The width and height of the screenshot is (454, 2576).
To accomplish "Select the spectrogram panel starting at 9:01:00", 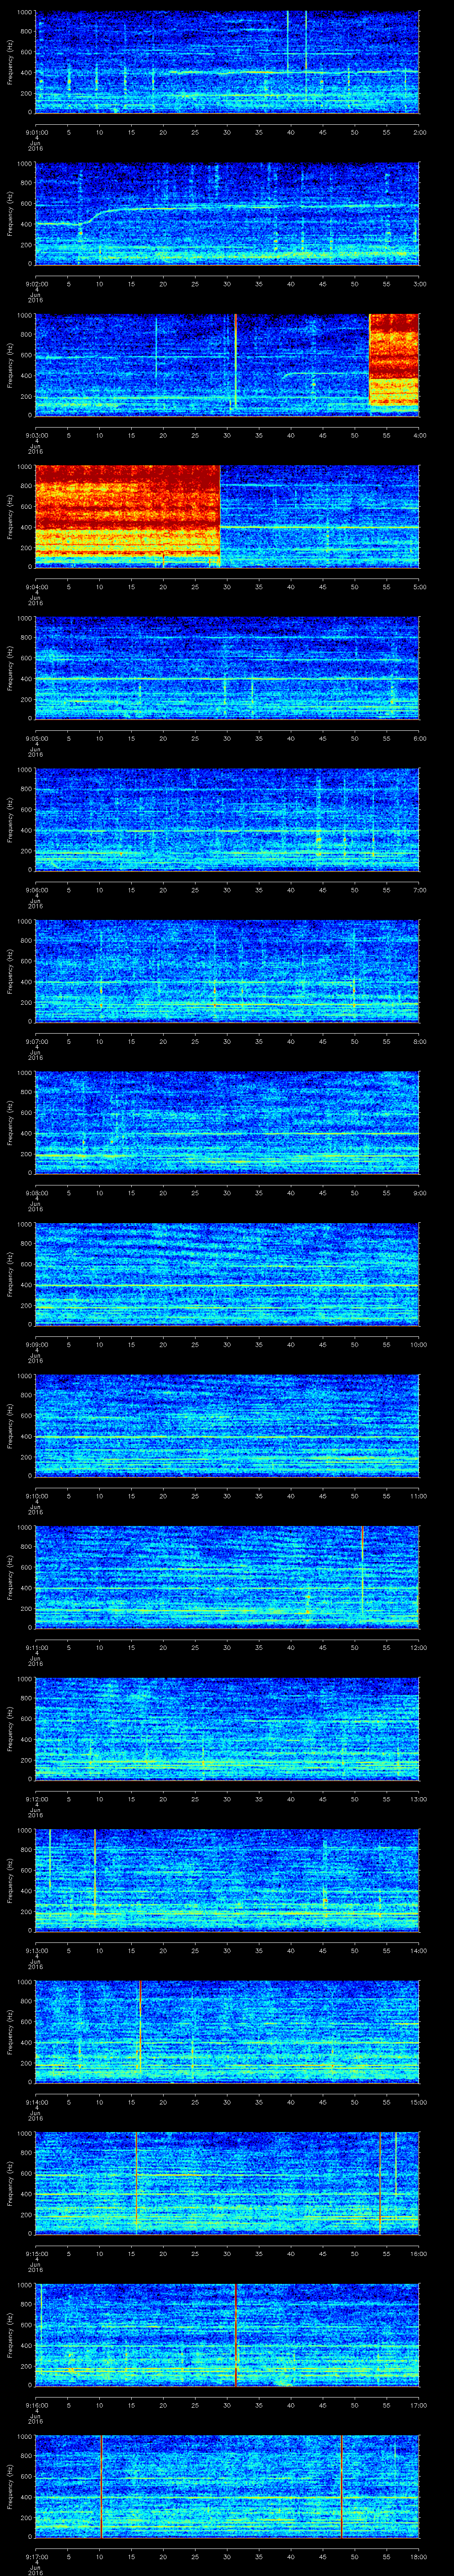I will (x=227, y=62).
